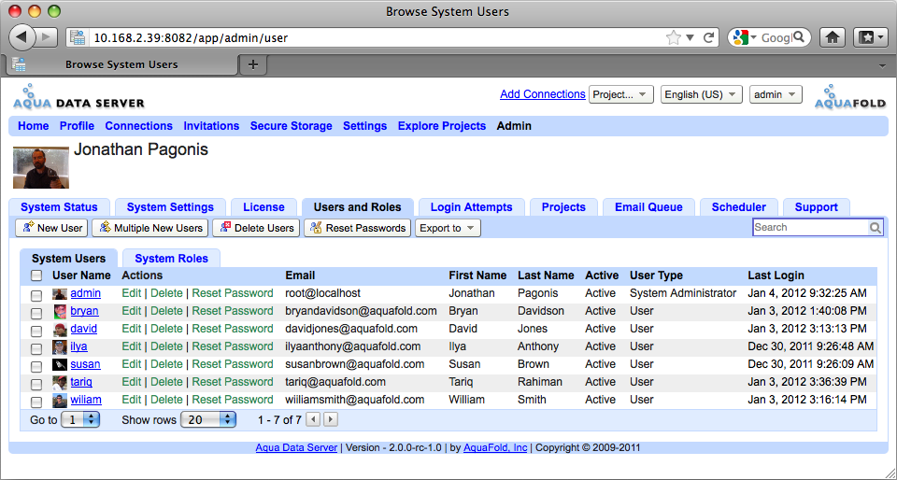The image size is (897, 480).
Task: Expand the English (US) language dropdown
Action: 701,94
